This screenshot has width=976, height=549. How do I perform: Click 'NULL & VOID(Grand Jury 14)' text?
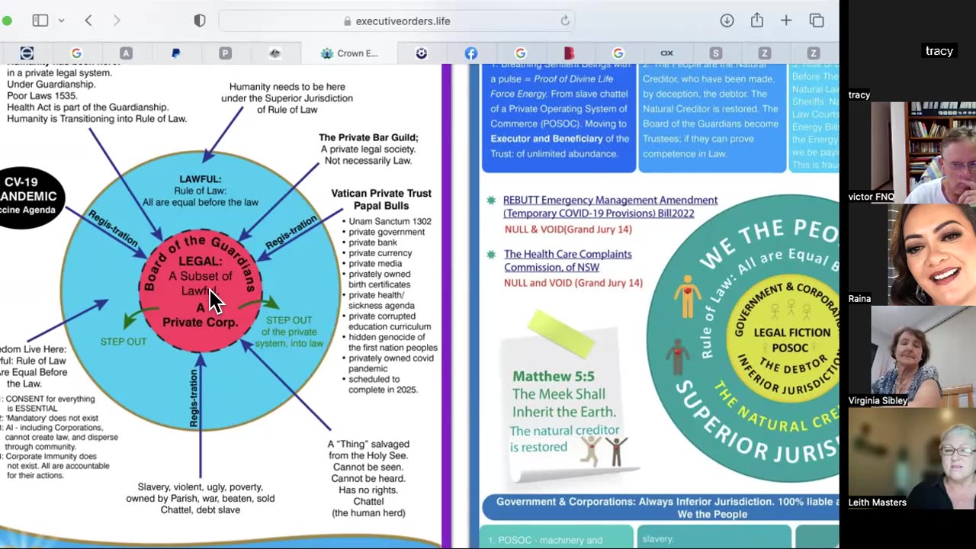[x=568, y=229]
